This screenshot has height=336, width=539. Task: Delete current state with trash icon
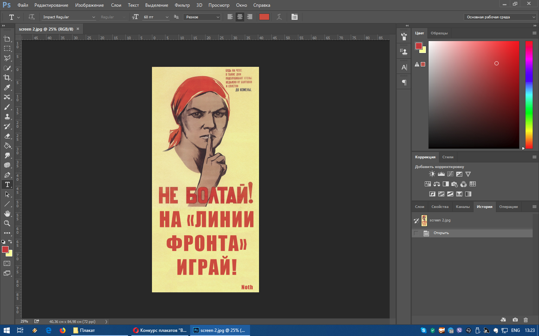click(x=526, y=320)
